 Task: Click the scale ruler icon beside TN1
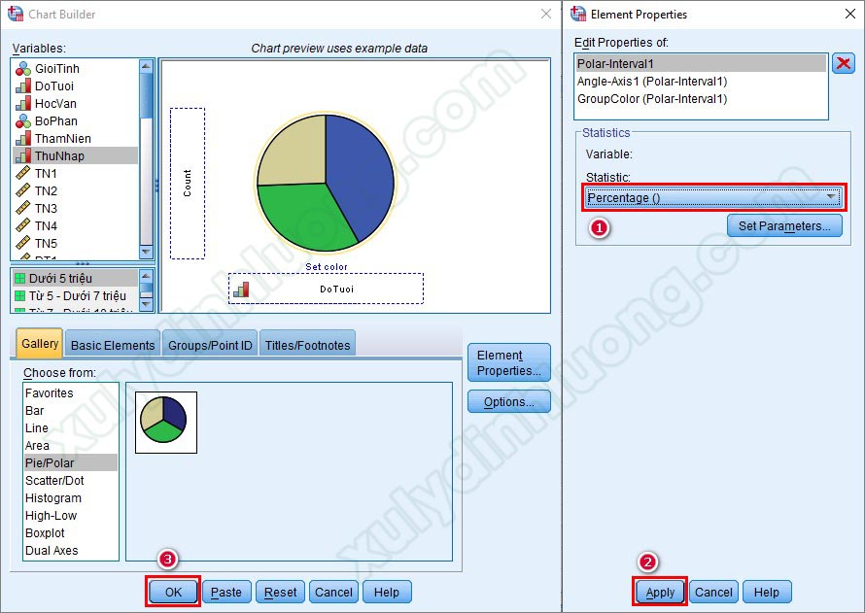click(x=23, y=174)
